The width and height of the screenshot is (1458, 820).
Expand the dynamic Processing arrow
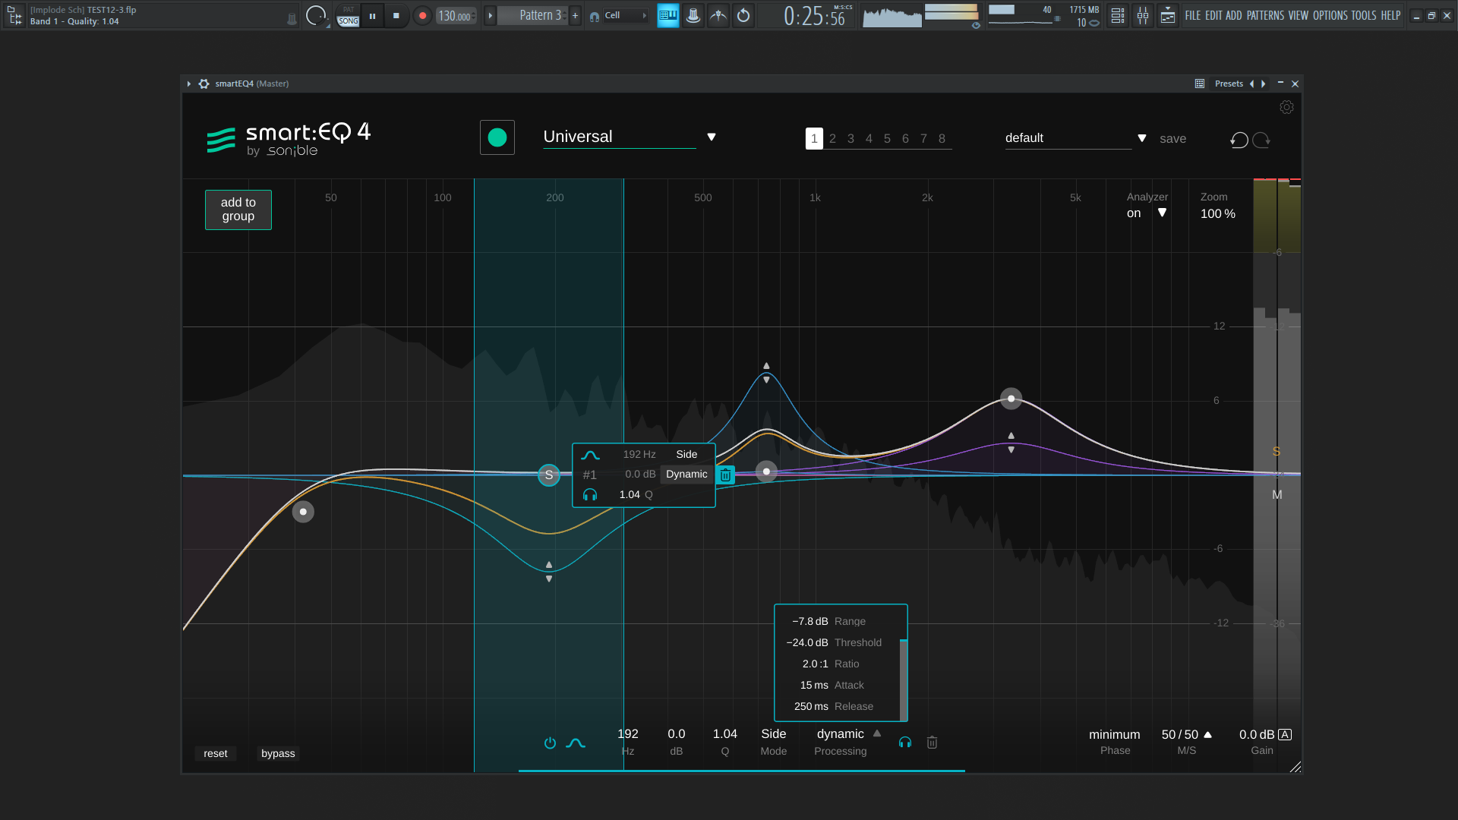(x=877, y=733)
